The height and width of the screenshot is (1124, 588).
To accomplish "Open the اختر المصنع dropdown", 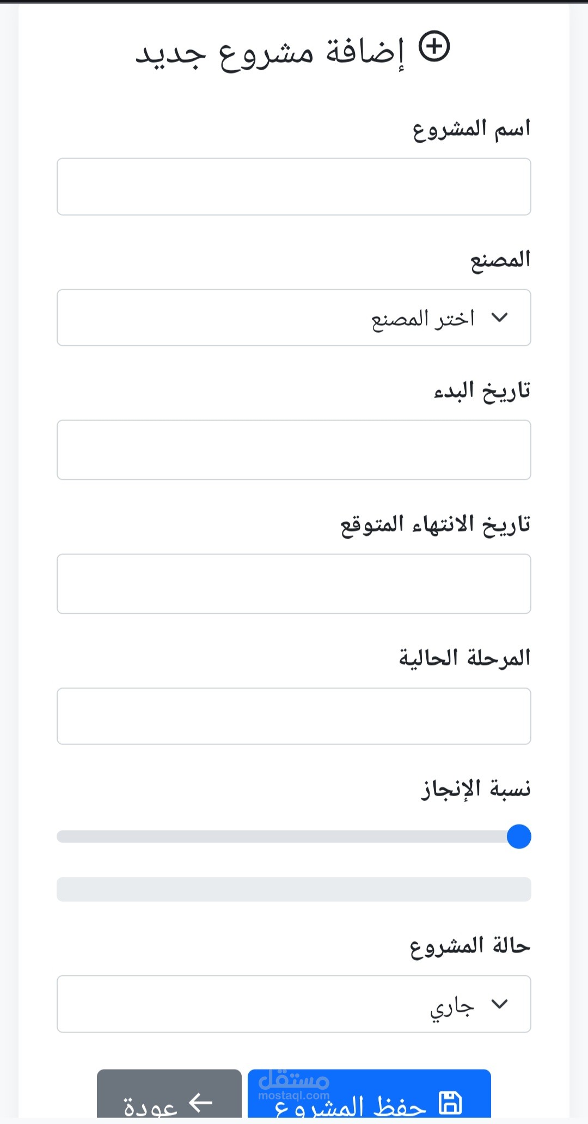I will (294, 317).
